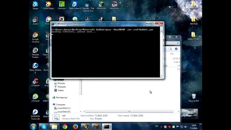Click the HR language indicator
This screenshot has width=231, height=130.
pos(157,126)
